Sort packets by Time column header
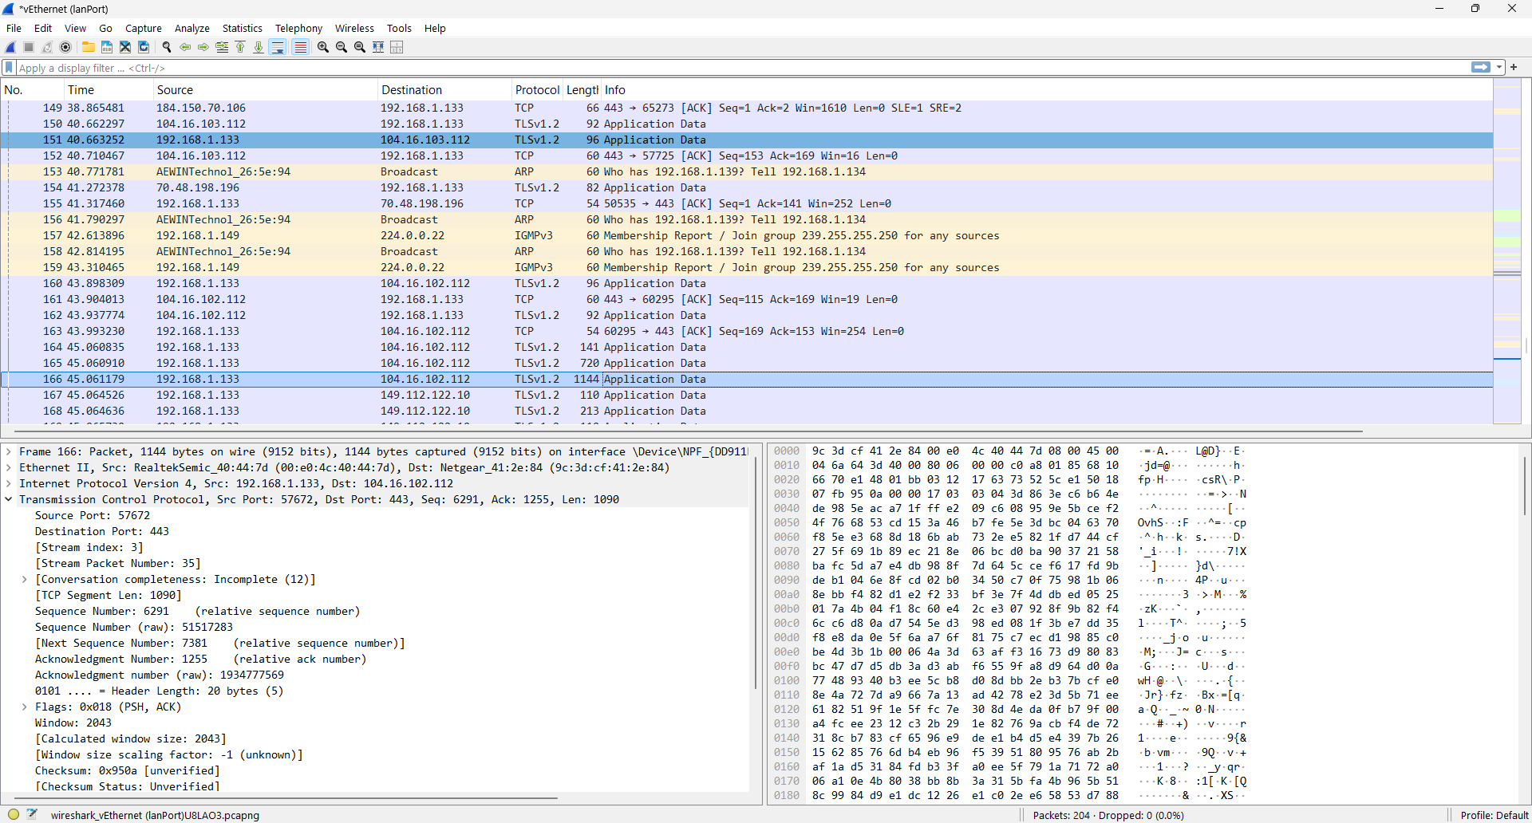This screenshot has width=1532, height=823. click(x=109, y=90)
